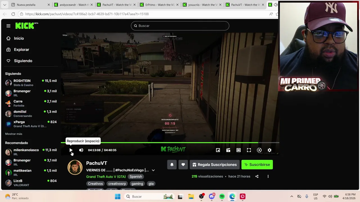This screenshot has height=202, width=360.
Task: Switch to the andyoceandr tab
Action: (73, 5)
